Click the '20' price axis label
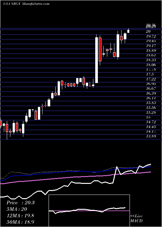 148,31
